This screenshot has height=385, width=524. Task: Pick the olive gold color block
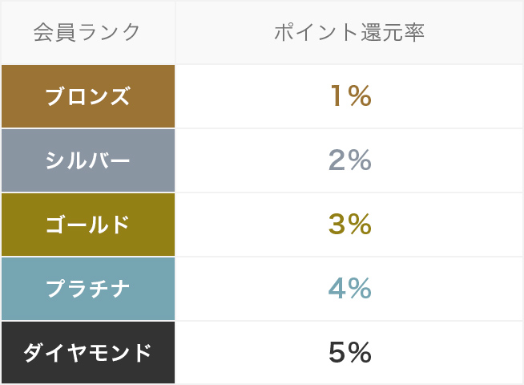coord(24,225)
